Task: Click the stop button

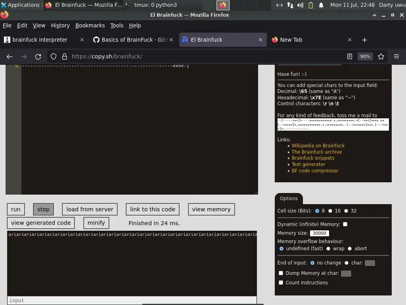Action: pos(43,209)
